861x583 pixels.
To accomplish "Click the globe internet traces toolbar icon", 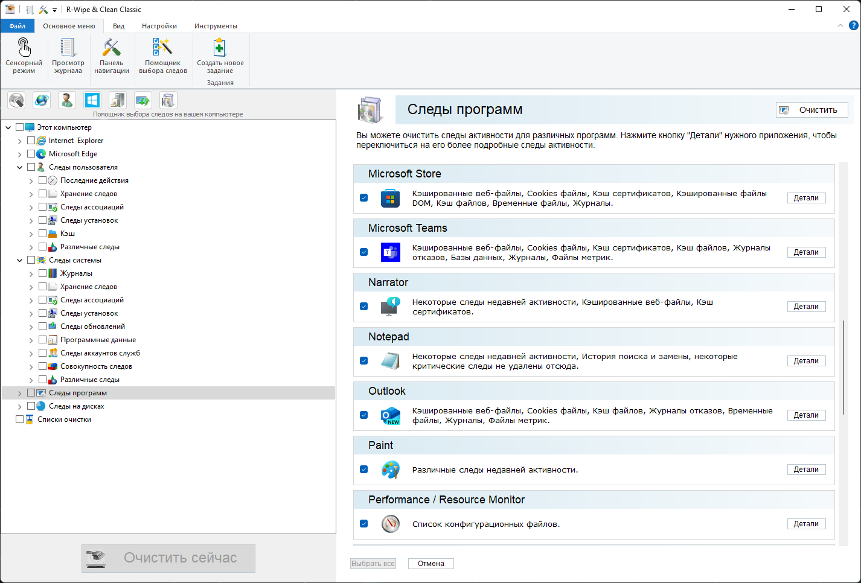I will [x=42, y=100].
